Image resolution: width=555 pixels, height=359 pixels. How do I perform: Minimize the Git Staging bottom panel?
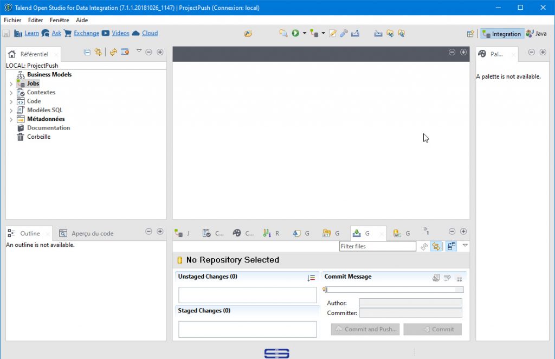(x=452, y=231)
